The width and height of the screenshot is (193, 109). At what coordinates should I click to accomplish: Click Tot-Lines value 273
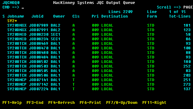coord(187,84)
